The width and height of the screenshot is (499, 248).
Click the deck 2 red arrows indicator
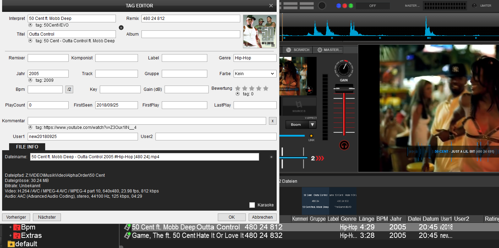pyautogui.click(x=320, y=159)
